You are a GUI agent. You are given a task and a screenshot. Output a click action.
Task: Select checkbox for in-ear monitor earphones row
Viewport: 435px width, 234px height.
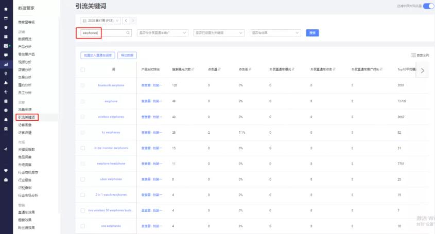83,148
